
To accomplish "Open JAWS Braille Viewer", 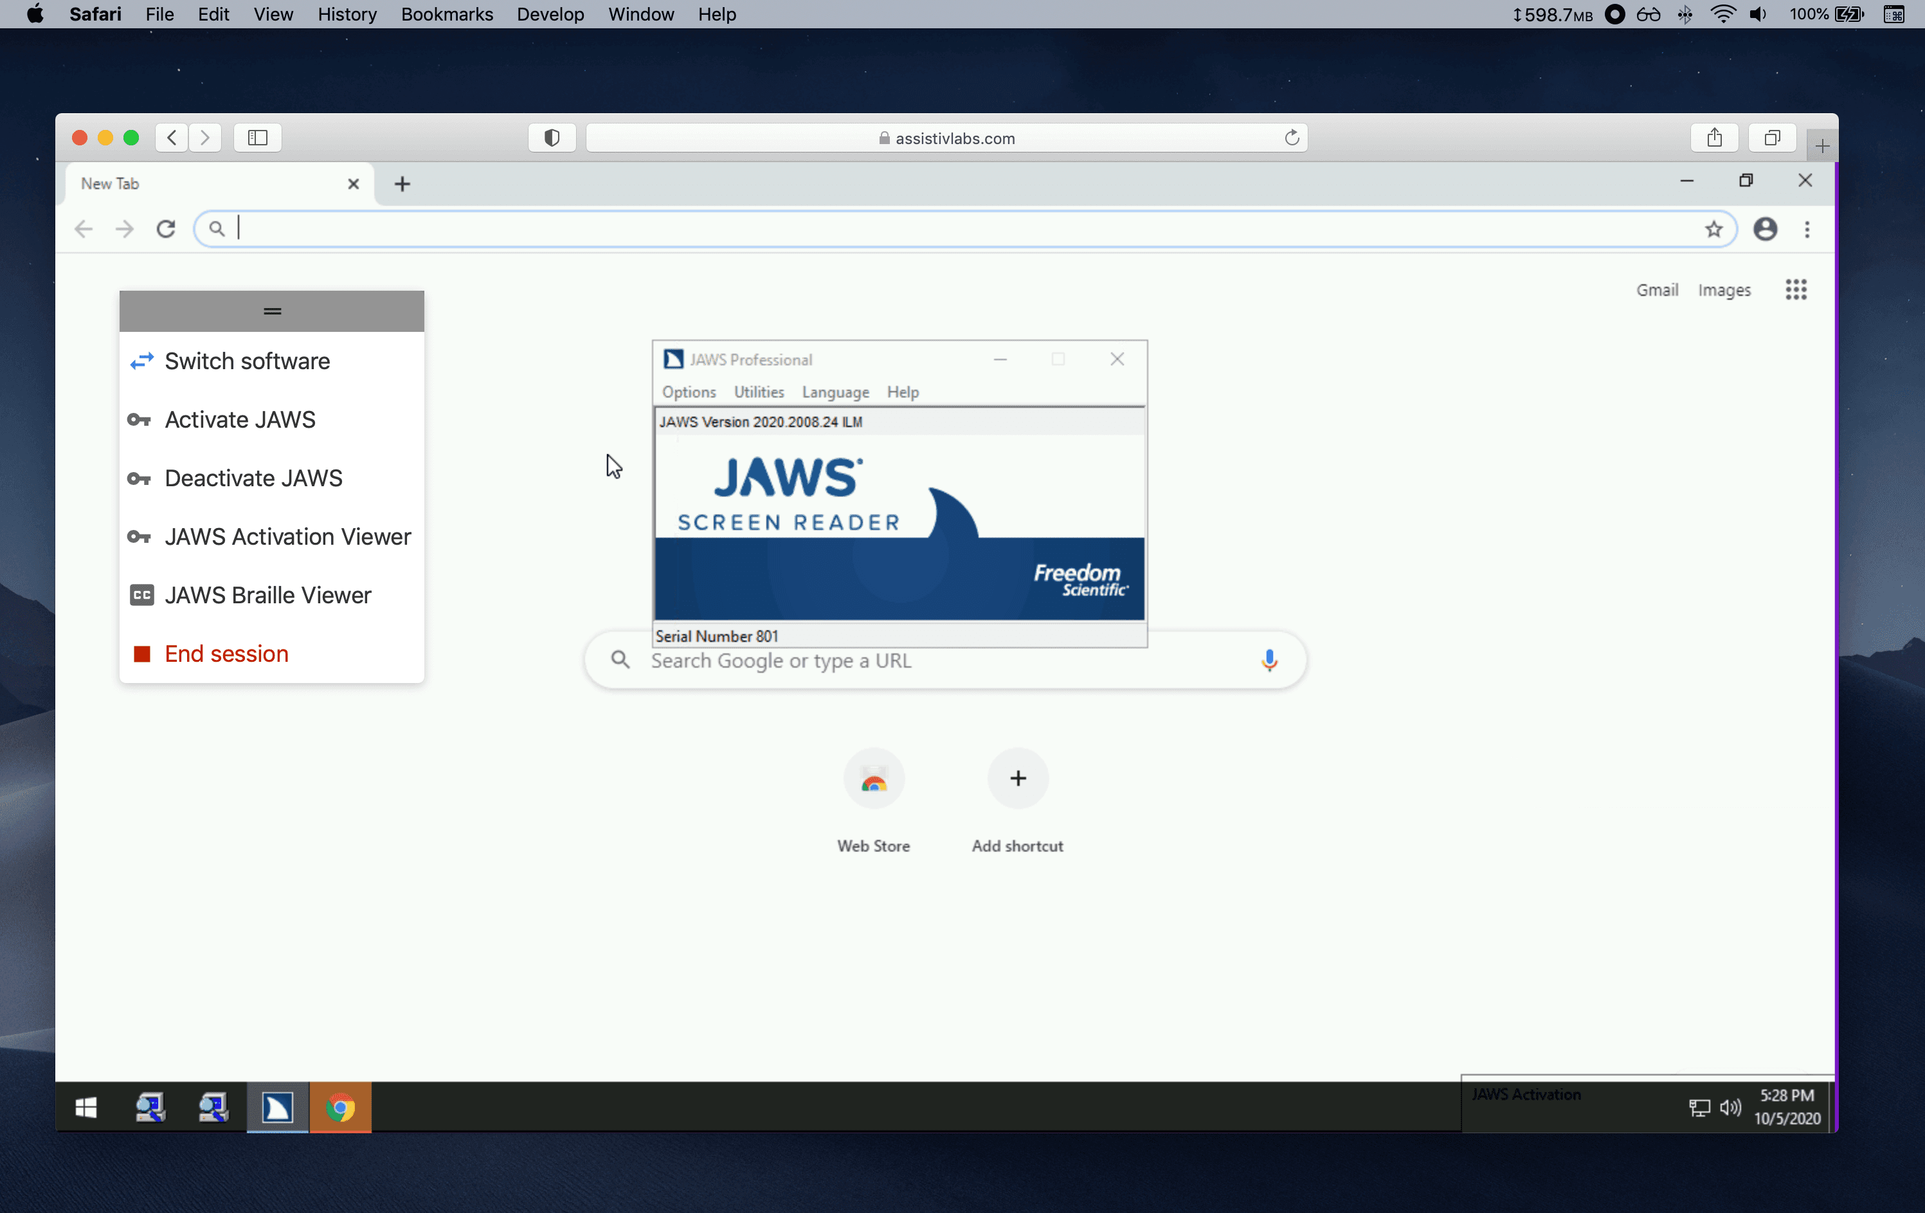I will [x=272, y=595].
